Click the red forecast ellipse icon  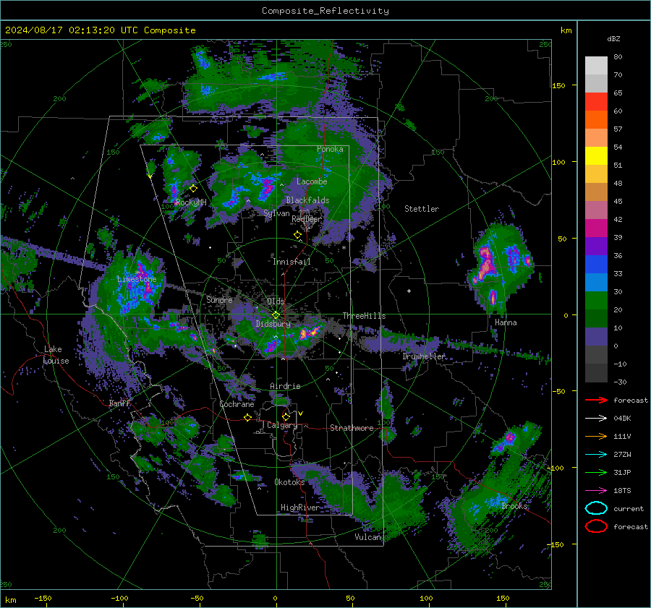[x=596, y=526]
